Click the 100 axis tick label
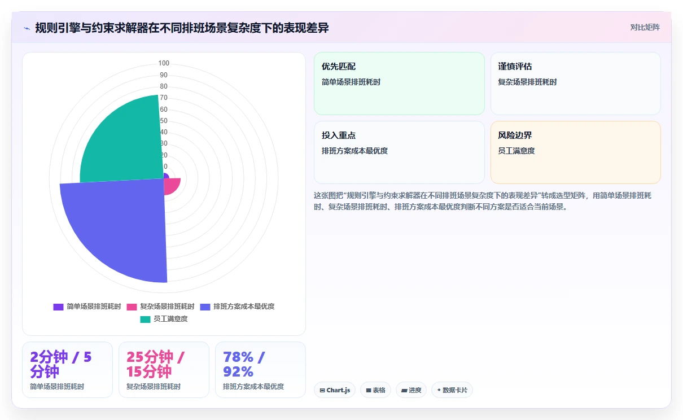Viewport: 683px width, 420px height. [x=164, y=63]
